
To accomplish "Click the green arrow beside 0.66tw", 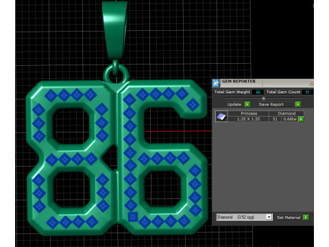I will pyautogui.click(x=301, y=119).
